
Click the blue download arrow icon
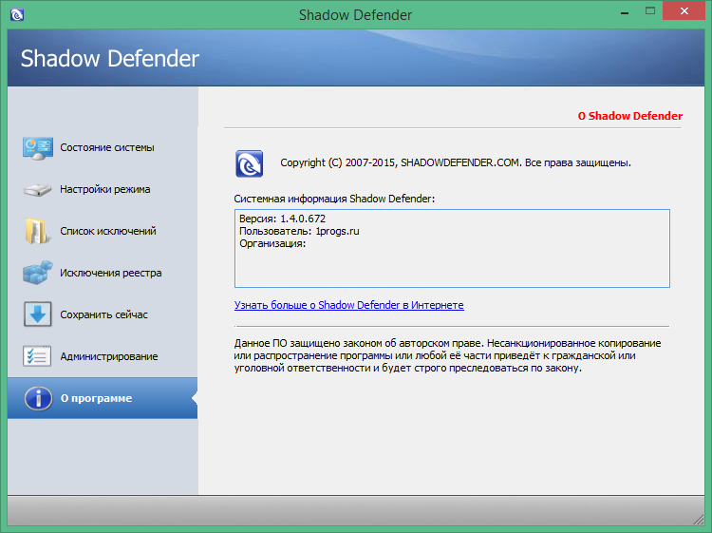(36, 314)
